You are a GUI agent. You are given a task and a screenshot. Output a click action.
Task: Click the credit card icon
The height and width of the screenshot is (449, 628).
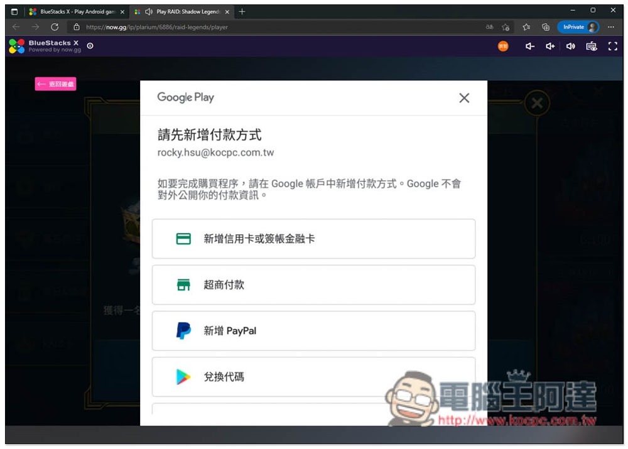tap(183, 239)
